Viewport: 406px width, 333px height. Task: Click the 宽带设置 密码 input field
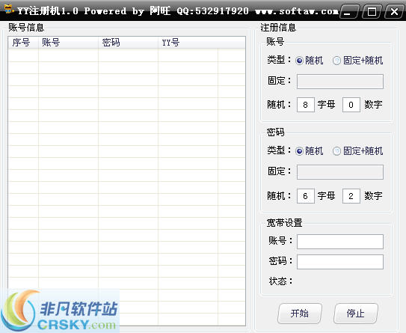340,262
